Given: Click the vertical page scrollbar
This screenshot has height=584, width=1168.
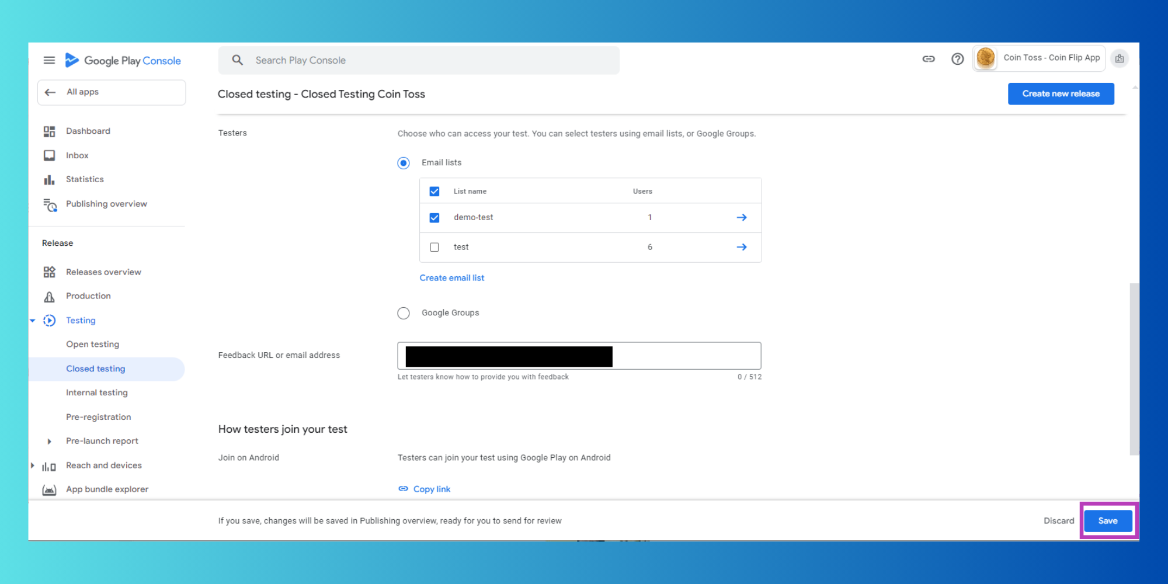Looking at the screenshot, I should [x=1134, y=369].
